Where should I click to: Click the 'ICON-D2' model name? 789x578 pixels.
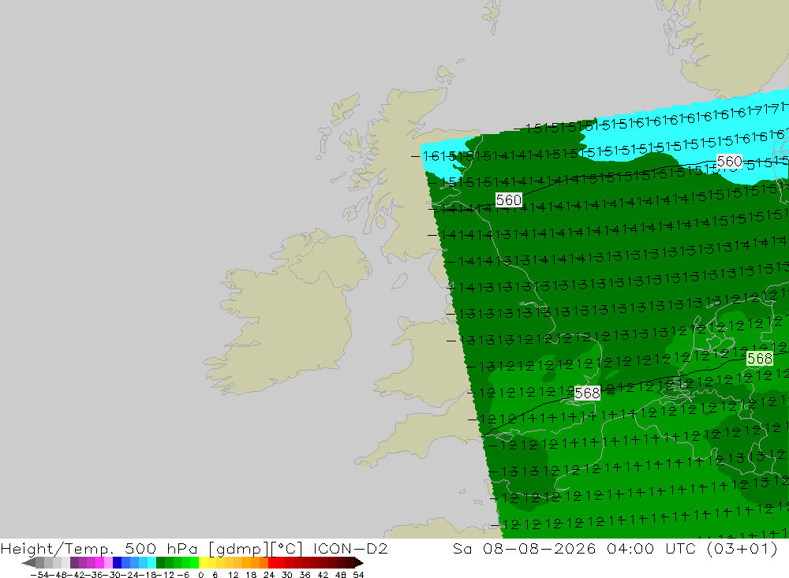point(350,549)
